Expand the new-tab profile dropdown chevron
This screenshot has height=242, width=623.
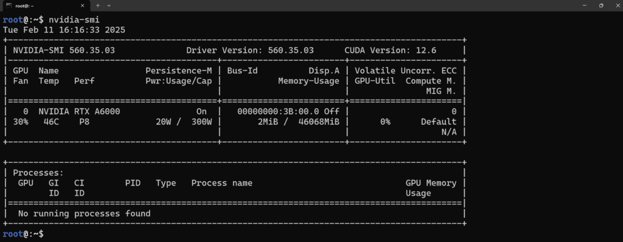(109, 5)
